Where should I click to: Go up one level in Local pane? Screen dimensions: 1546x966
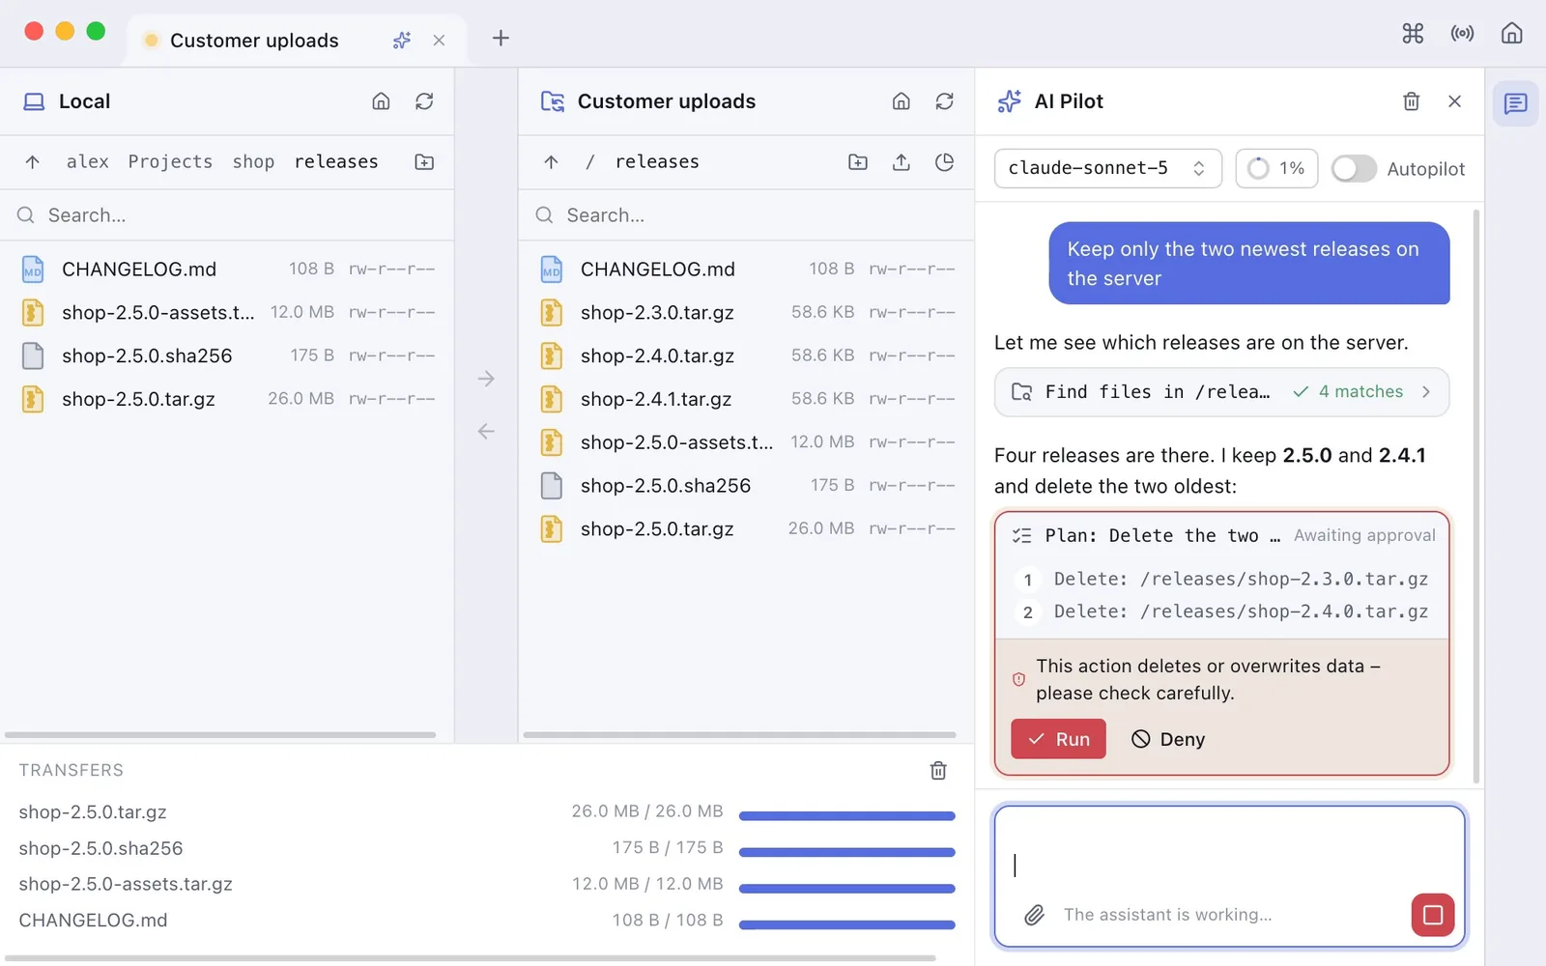33,162
